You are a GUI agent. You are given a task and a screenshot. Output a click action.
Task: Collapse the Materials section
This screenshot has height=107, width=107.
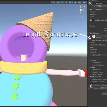tap(89, 52)
